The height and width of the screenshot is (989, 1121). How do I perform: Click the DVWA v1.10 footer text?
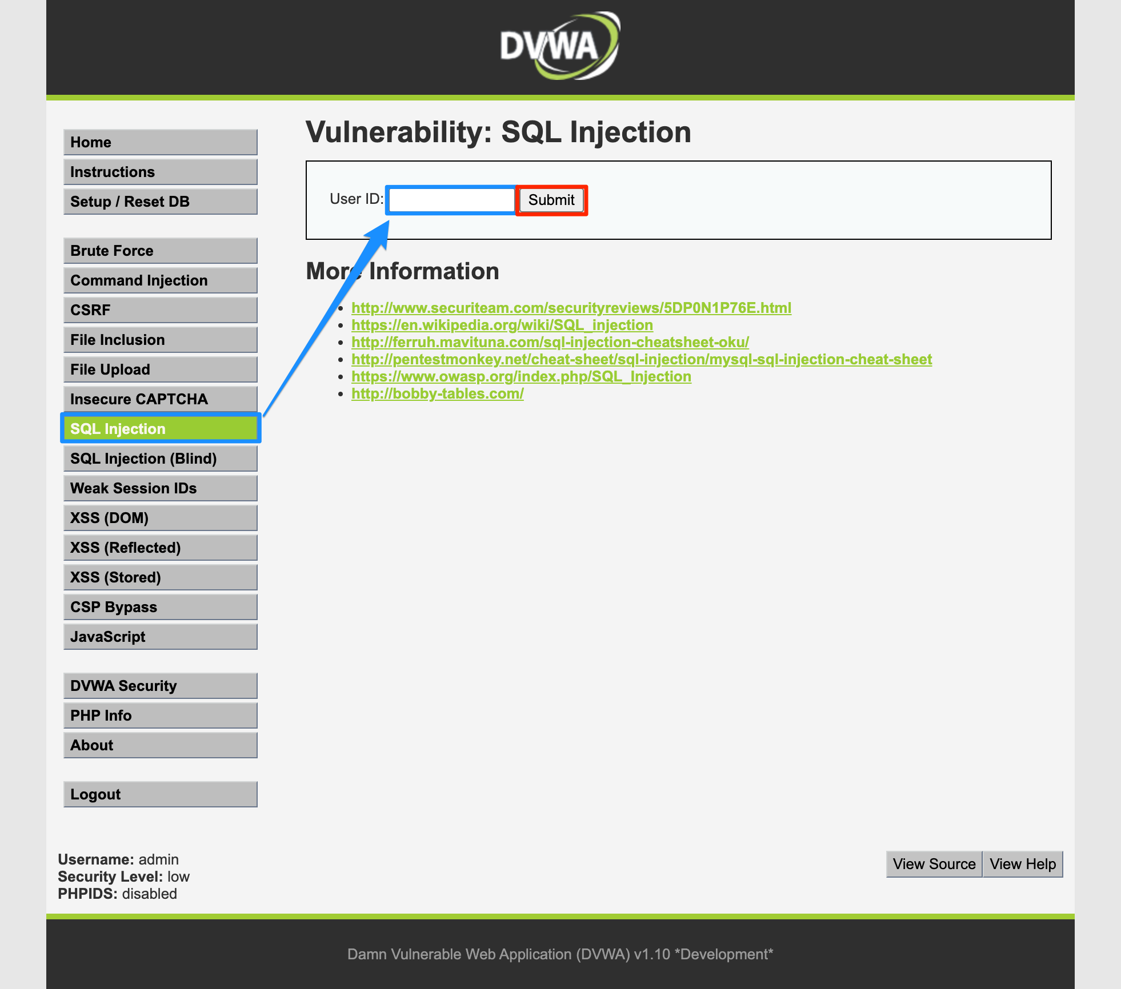[560, 954]
